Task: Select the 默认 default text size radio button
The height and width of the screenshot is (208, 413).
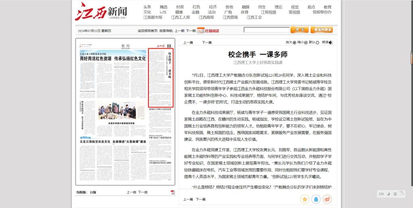Action: point(317,42)
